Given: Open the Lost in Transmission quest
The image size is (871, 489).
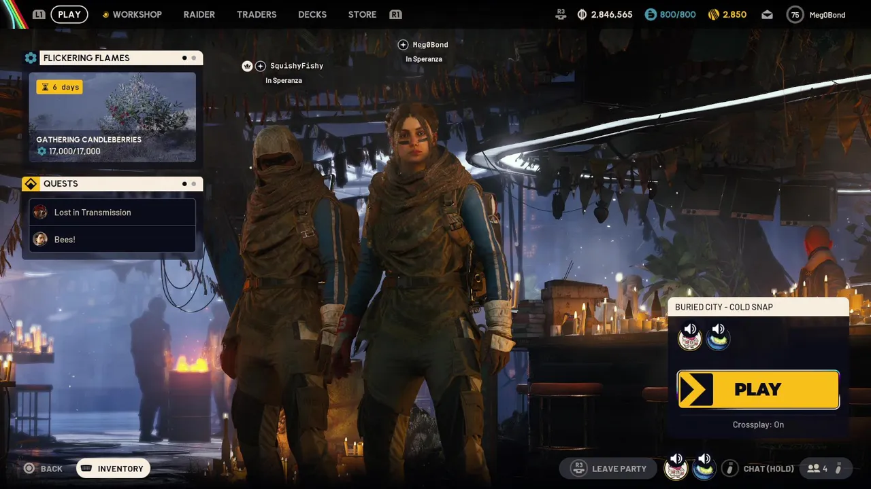Looking at the screenshot, I should 112,212.
